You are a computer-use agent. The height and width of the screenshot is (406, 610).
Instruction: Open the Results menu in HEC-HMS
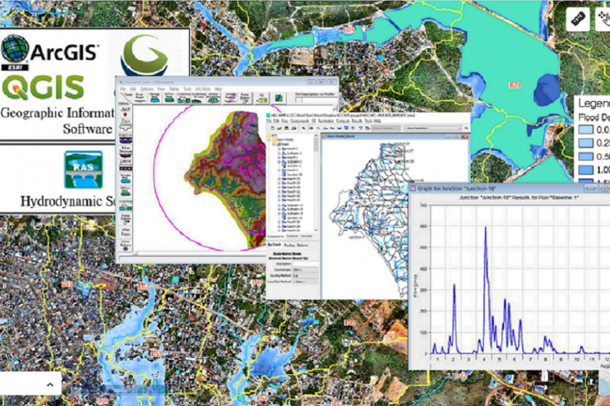tap(357, 121)
